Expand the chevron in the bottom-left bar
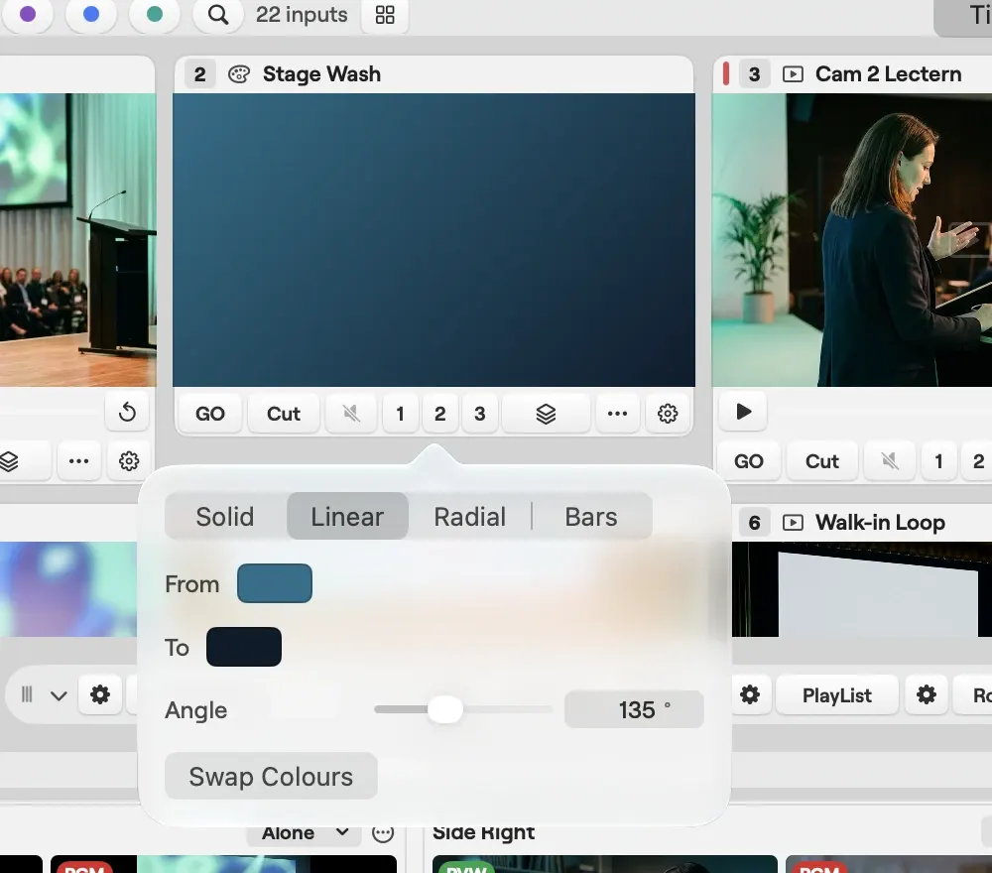 pyautogui.click(x=59, y=695)
